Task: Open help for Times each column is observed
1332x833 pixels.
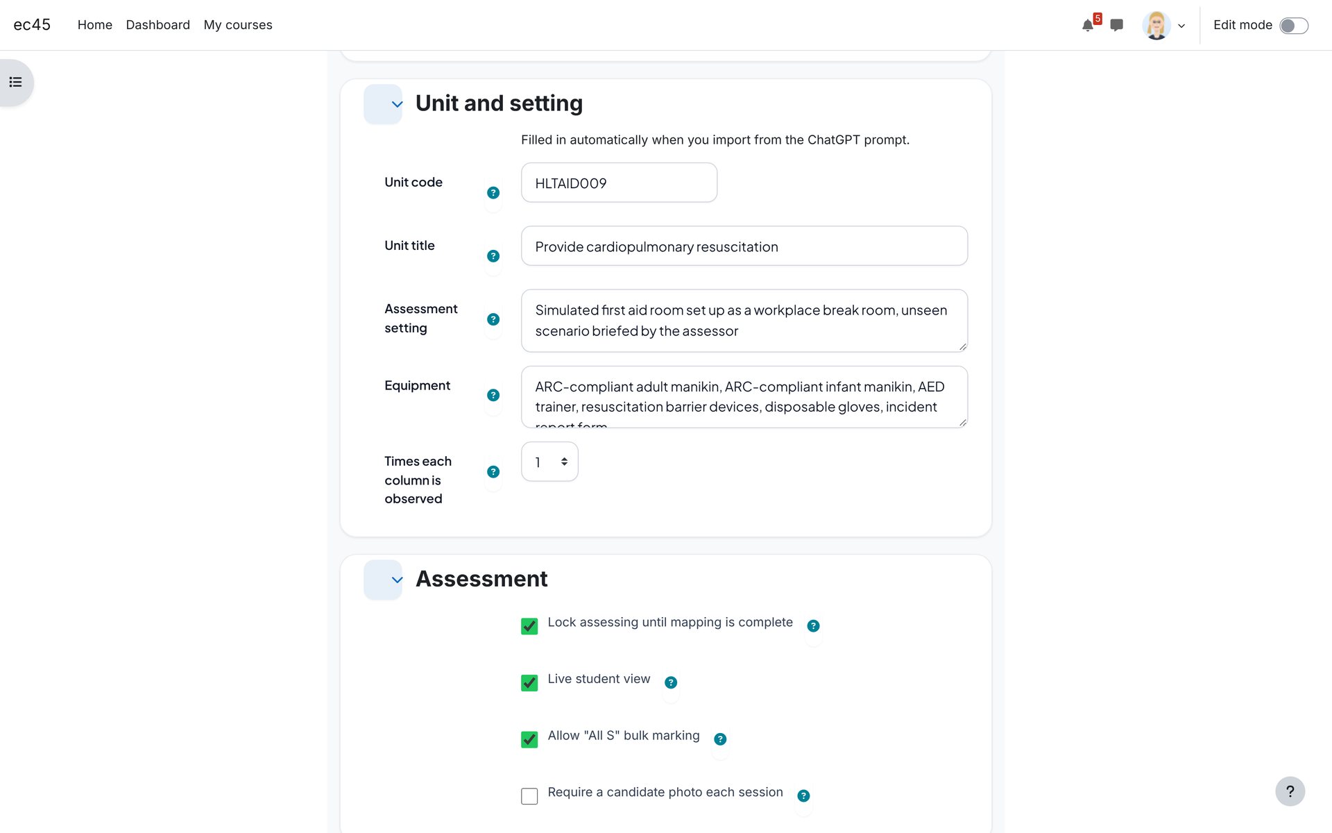Action: (x=493, y=472)
